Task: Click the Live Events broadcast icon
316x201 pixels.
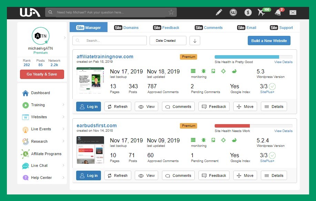Action: [x=26, y=129]
